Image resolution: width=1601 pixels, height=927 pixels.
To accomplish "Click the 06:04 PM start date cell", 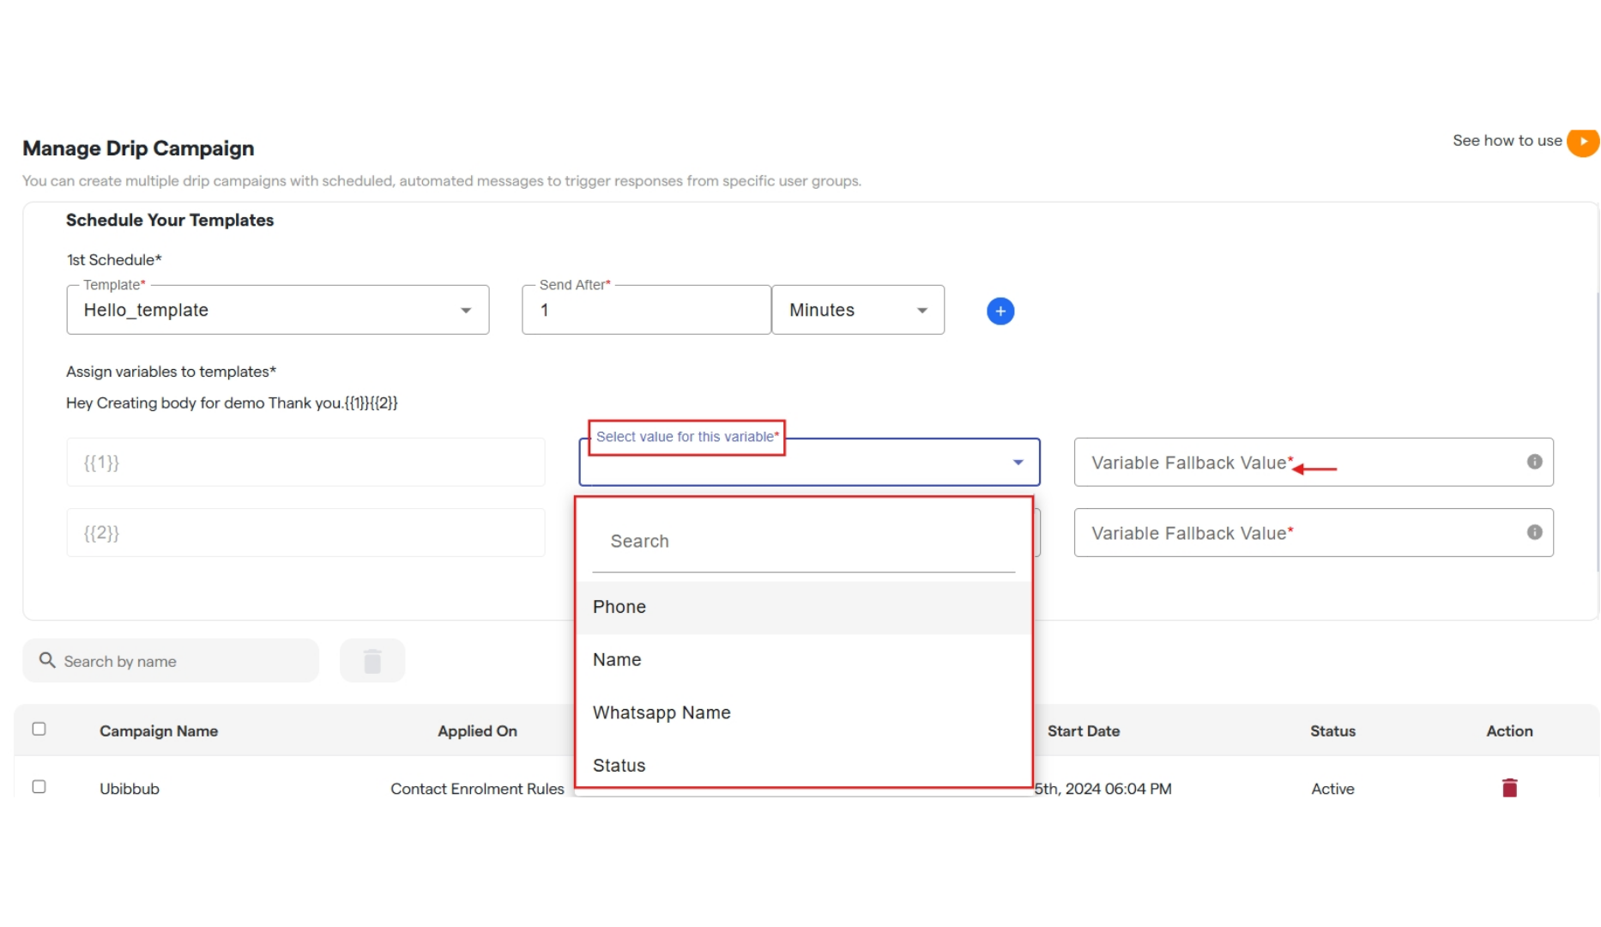I will pos(1103,789).
